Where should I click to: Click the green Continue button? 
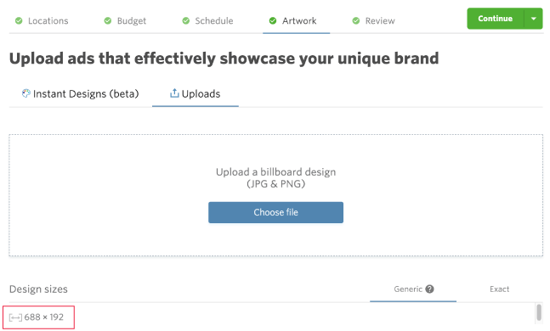[496, 19]
